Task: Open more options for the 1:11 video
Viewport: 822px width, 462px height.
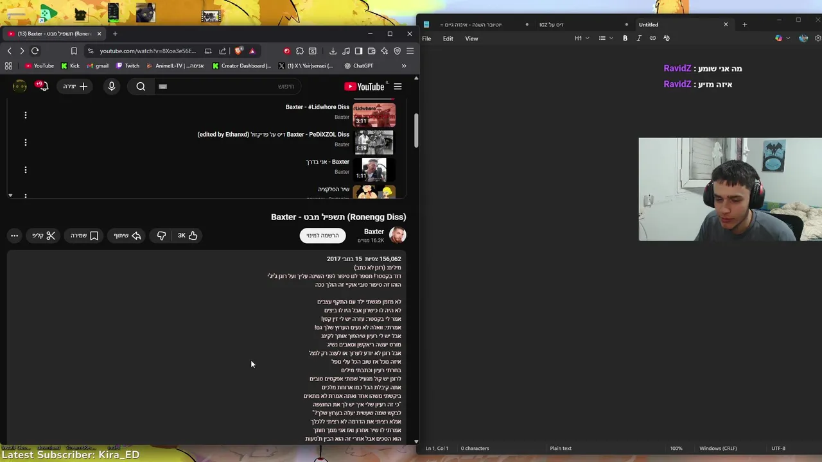Action: [26, 170]
